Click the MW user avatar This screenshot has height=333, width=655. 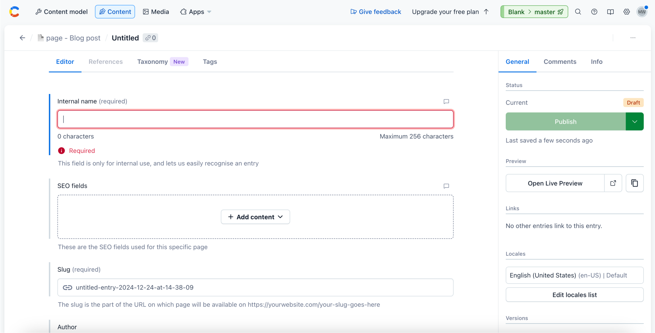tap(642, 11)
